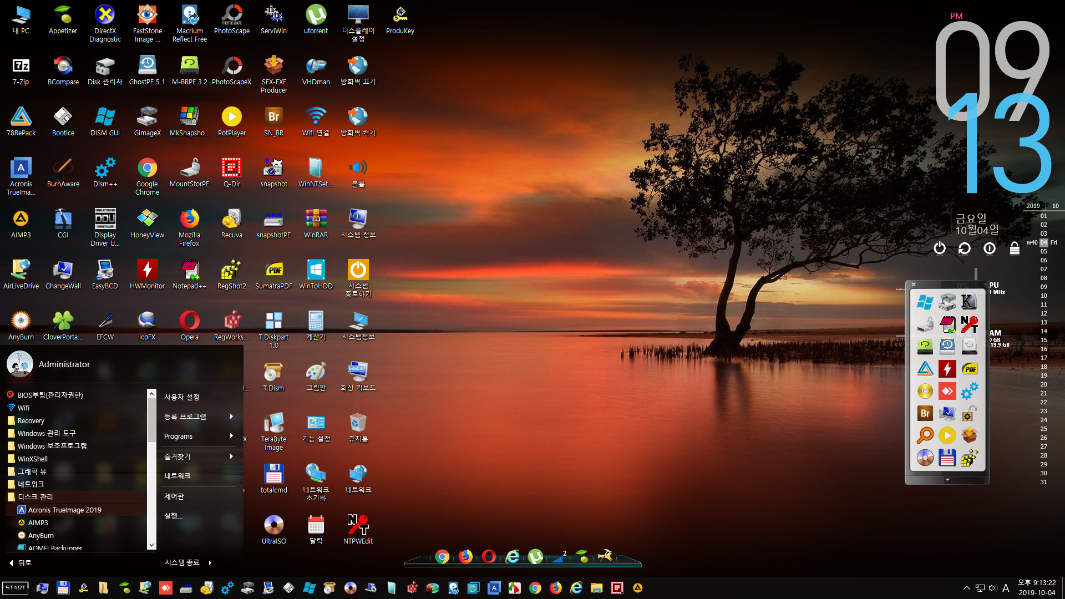
Task: Click the magnifier icon in launcher panel
Action: coord(925,435)
